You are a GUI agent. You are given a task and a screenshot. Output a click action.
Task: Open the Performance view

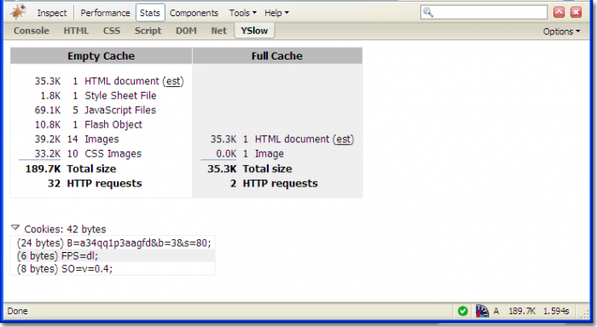(x=105, y=13)
